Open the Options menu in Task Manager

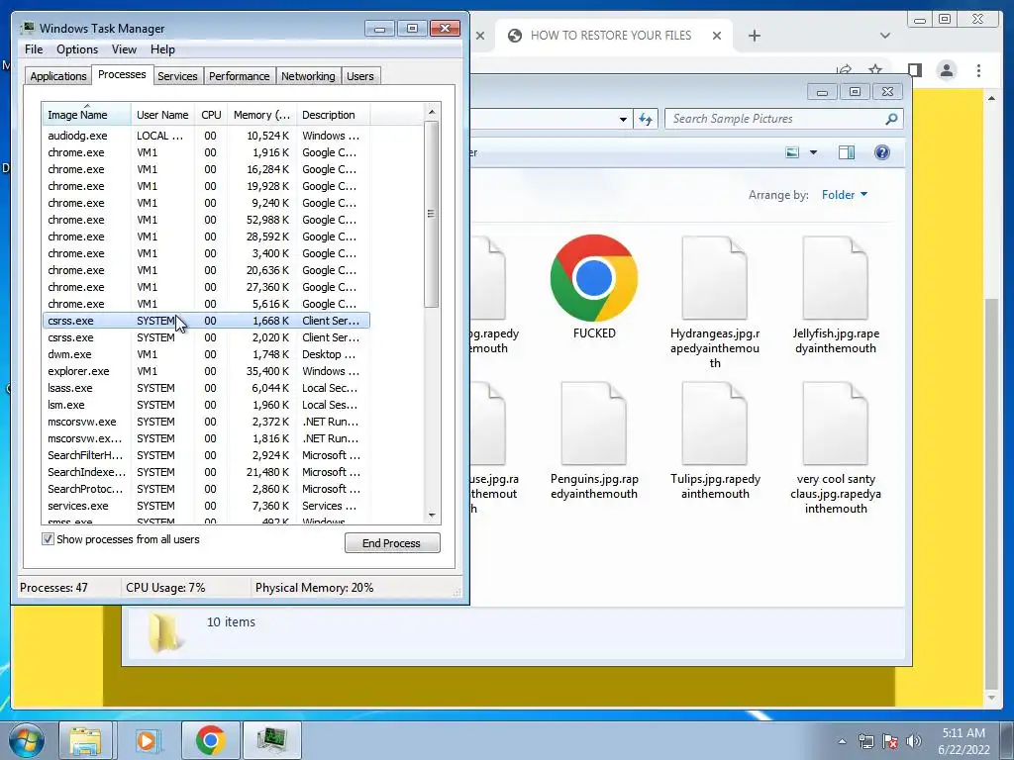point(77,49)
